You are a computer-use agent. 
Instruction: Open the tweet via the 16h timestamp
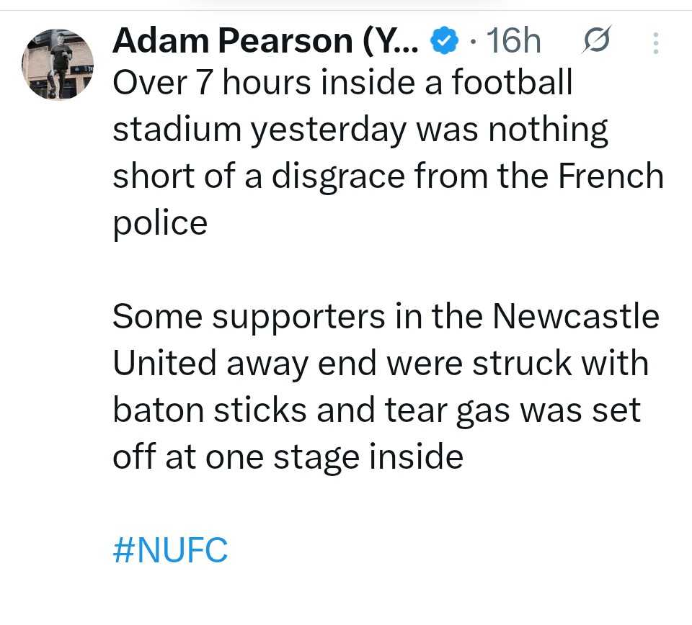(513, 42)
